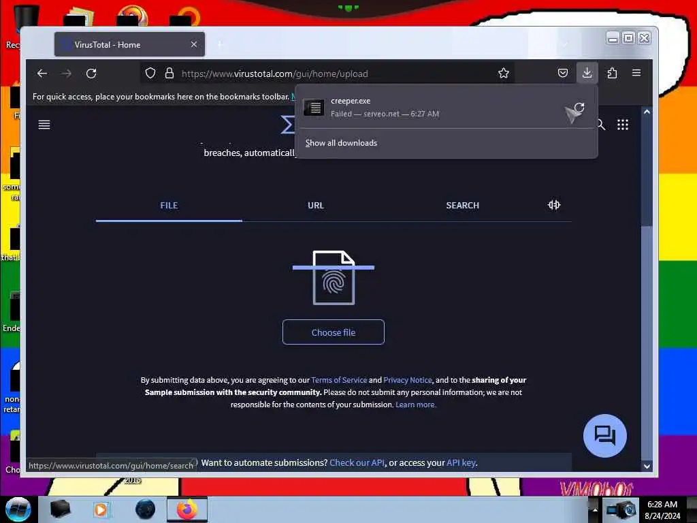Click the dark globe taskbar icon
Image resolution: width=697 pixels, height=523 pixels.
[145, 509]
